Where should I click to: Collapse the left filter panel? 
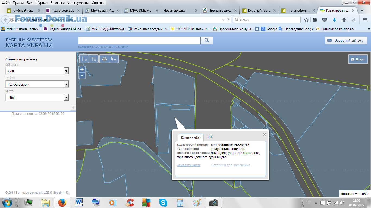[73, 108]
